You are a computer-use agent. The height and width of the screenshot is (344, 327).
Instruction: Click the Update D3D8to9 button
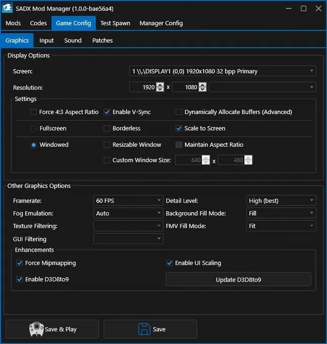pos(239,279)
